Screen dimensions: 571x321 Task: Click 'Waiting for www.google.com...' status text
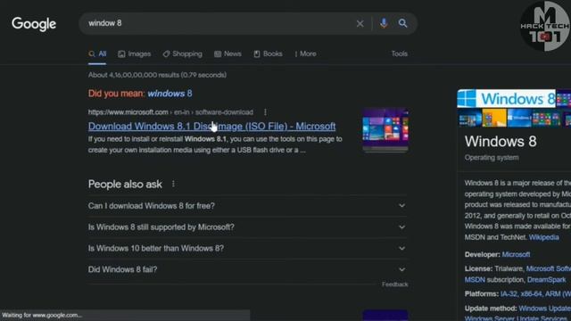42,315
